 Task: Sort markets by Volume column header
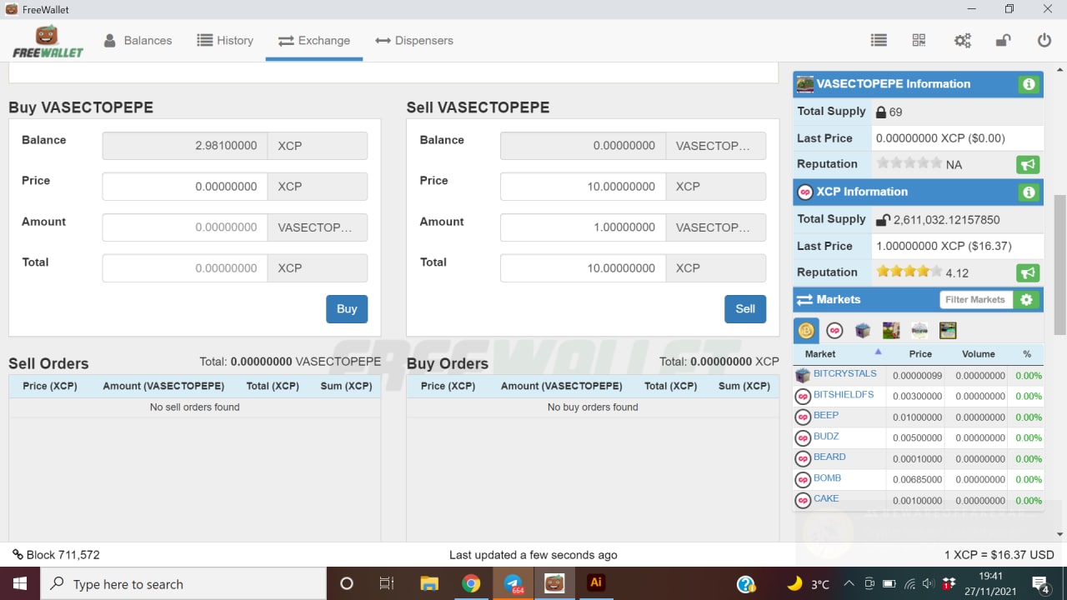point(979,354)
